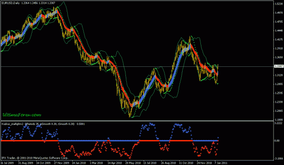Click the 1 Mar 2010 date label

click(96, 163)
